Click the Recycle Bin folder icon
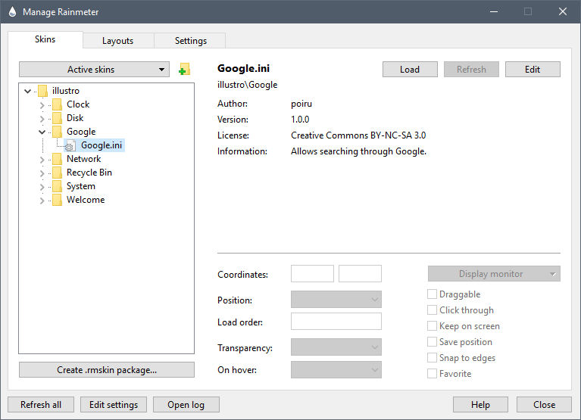This screenshot has height=420, width=581. tap(57, 173)
